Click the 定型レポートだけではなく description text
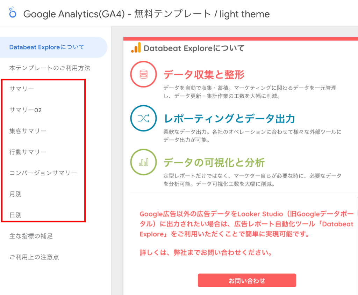The width and height of the screenshot is (358, 295). 252,180
